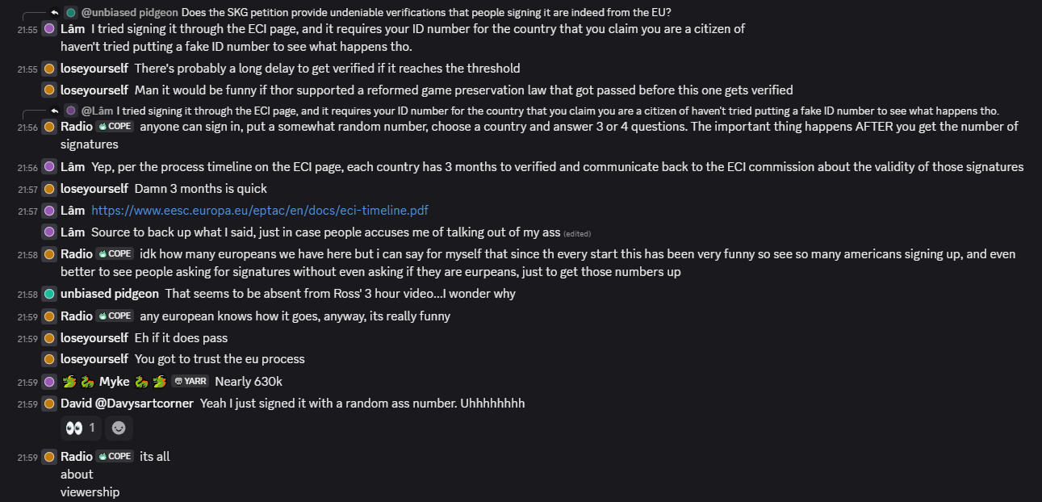
Task: Open Lâm's profile from the 21:55 message
Action: pos(73,28)
